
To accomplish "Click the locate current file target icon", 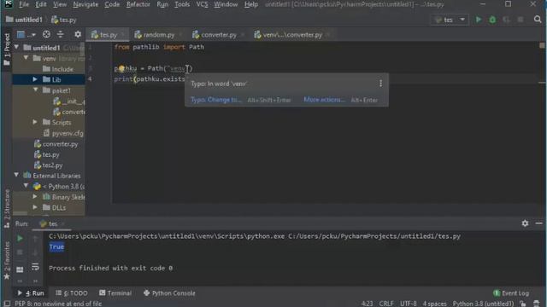I will pyautogui.click(x=46, y=34).
